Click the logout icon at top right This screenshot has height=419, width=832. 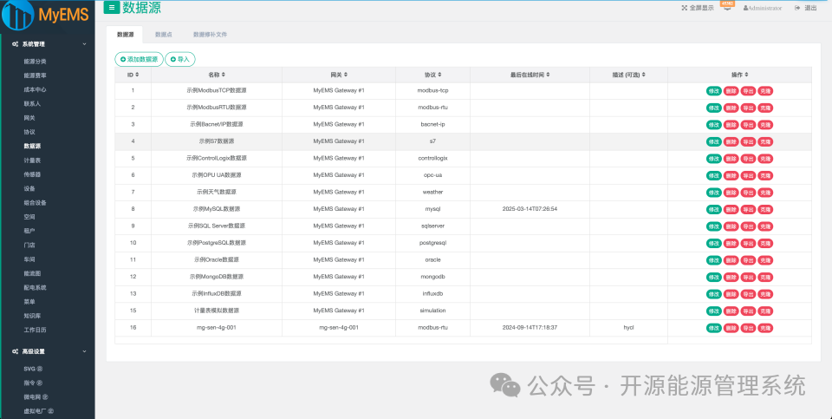pyautogui.click(x=797, y=8)
